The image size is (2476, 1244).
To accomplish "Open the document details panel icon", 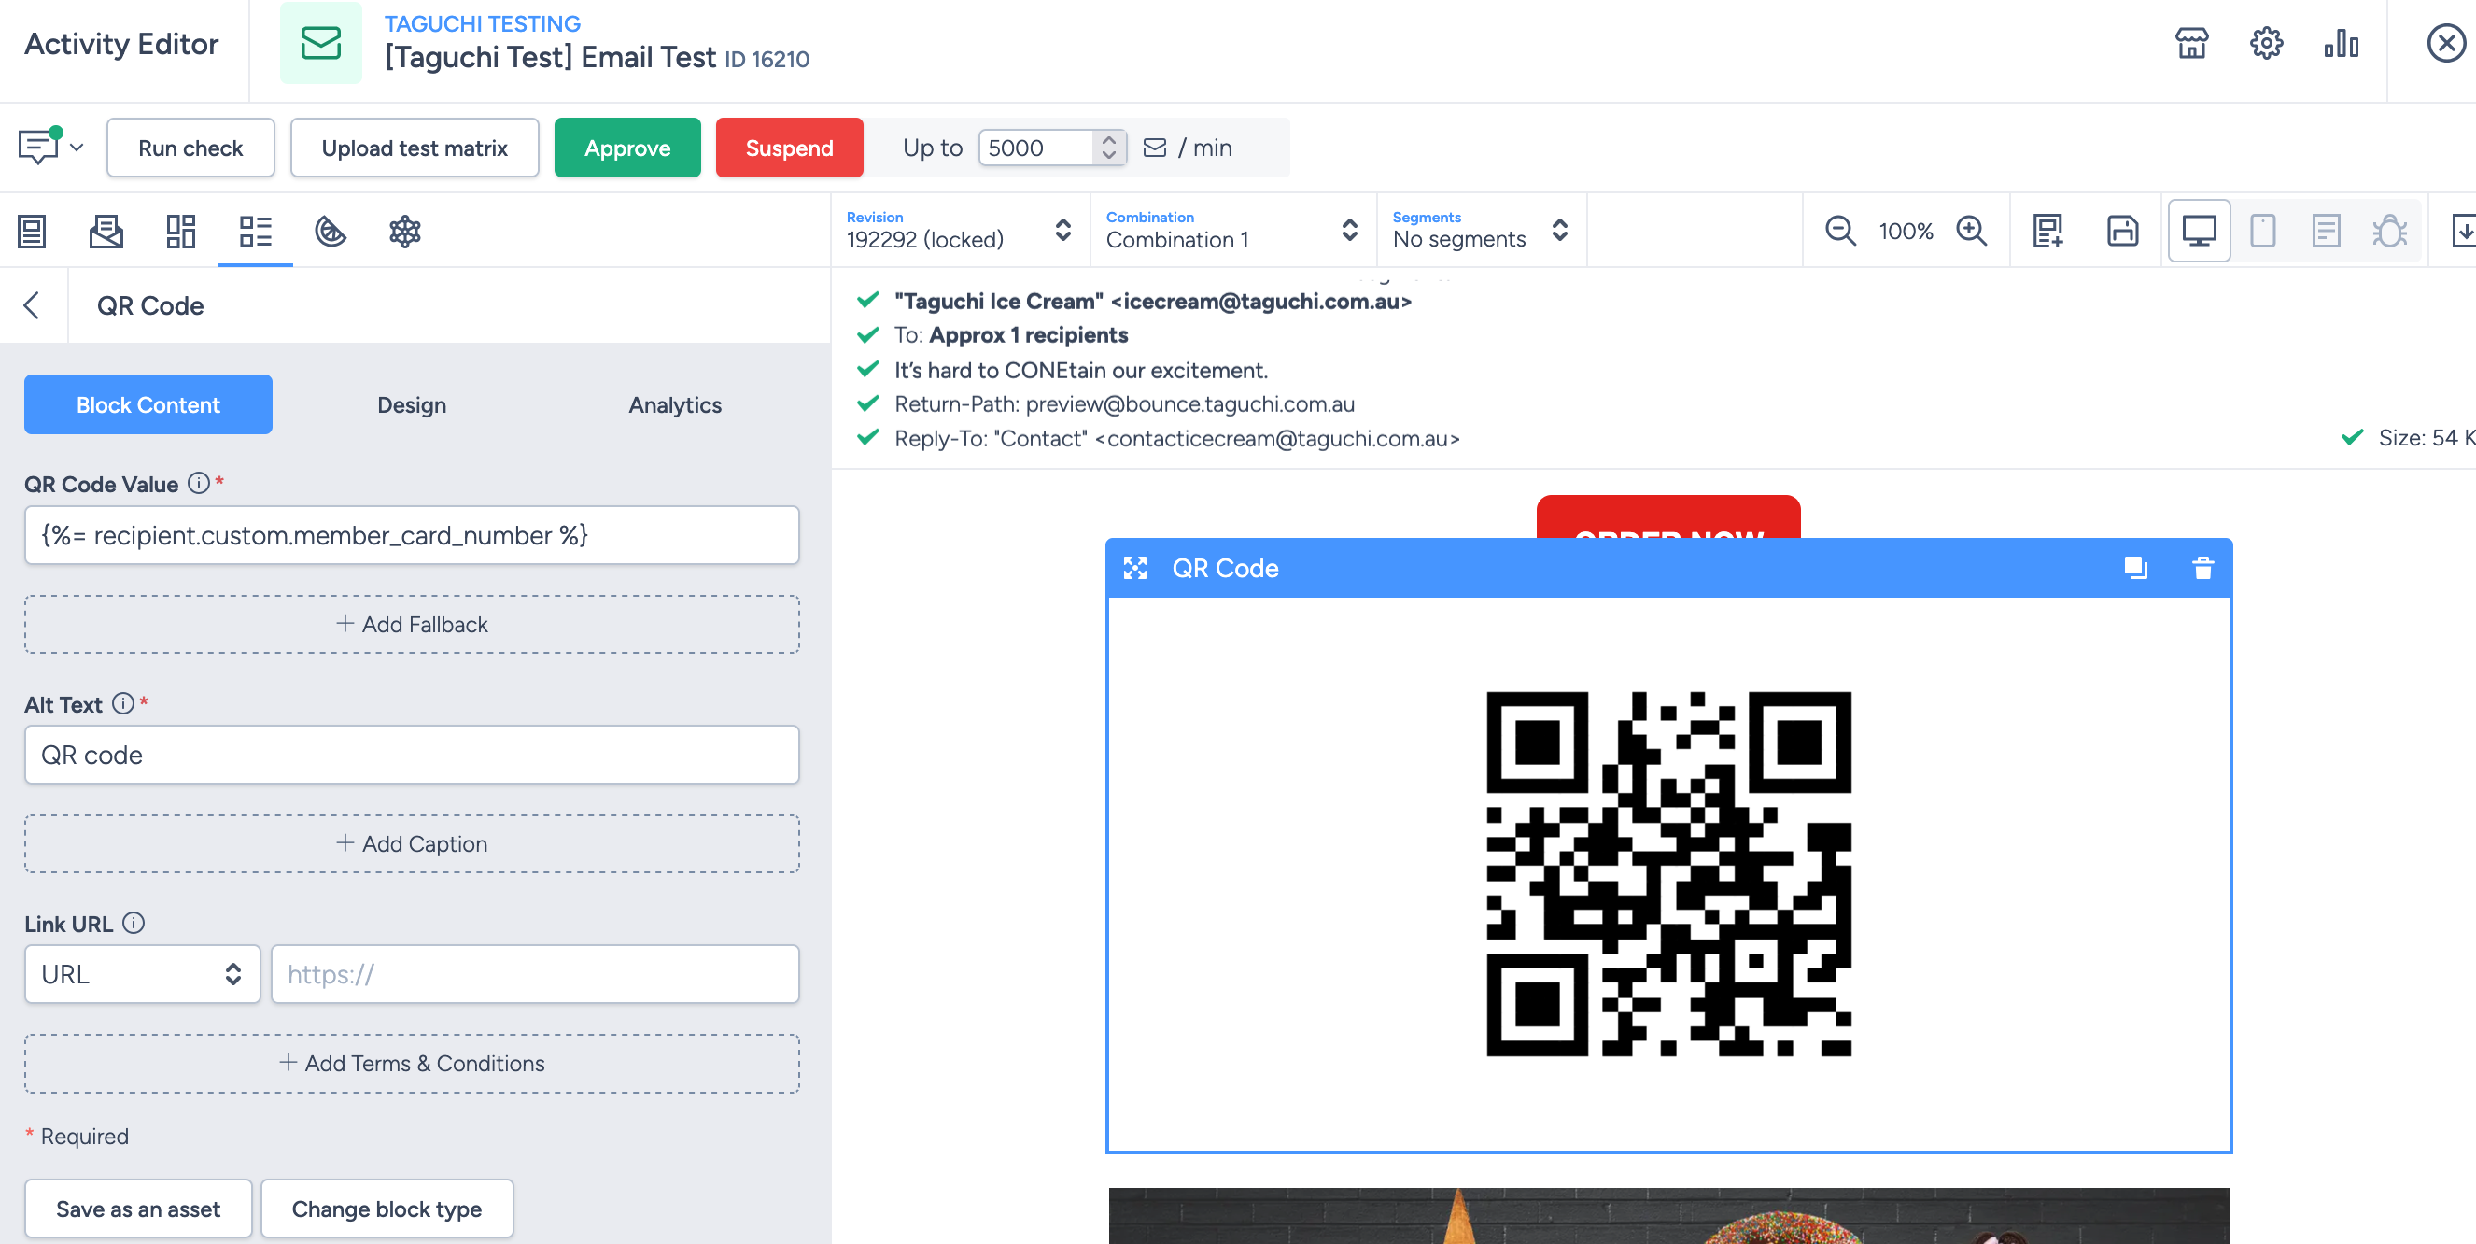I will 32,232.
